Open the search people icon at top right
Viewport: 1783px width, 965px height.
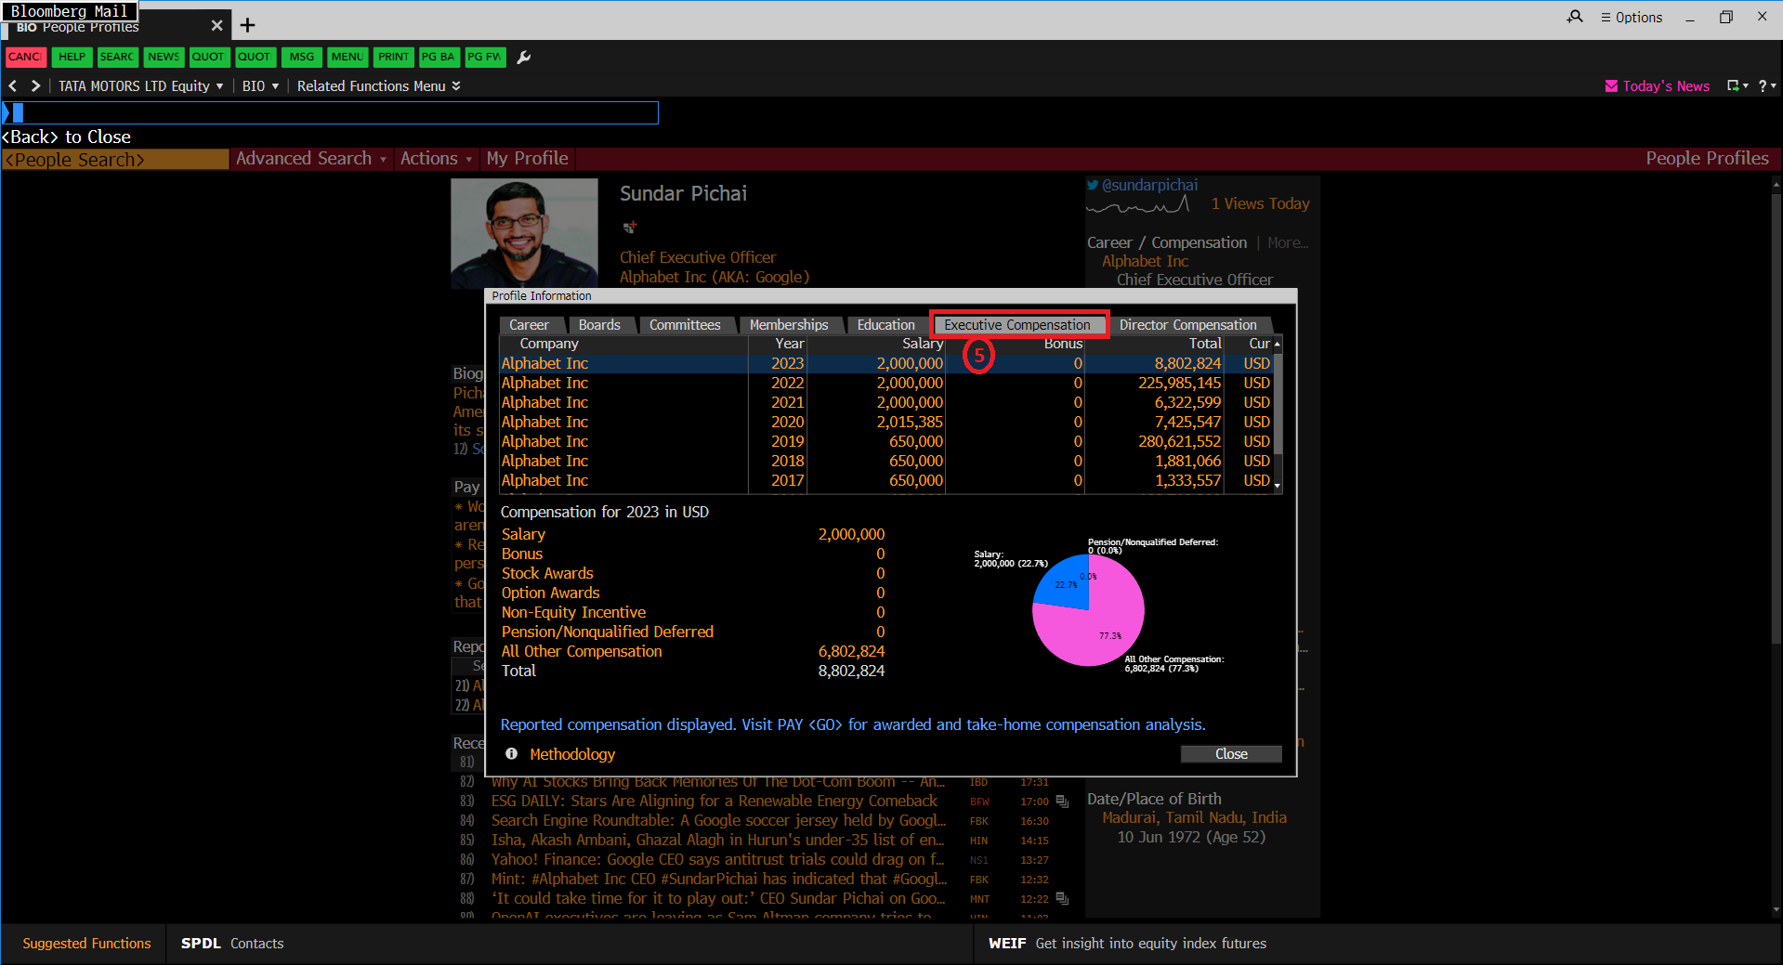coord(1575,17)
